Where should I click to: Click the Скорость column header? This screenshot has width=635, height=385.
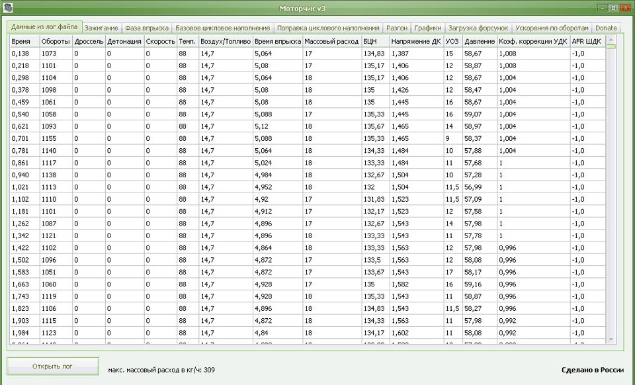tap(160, 41)
